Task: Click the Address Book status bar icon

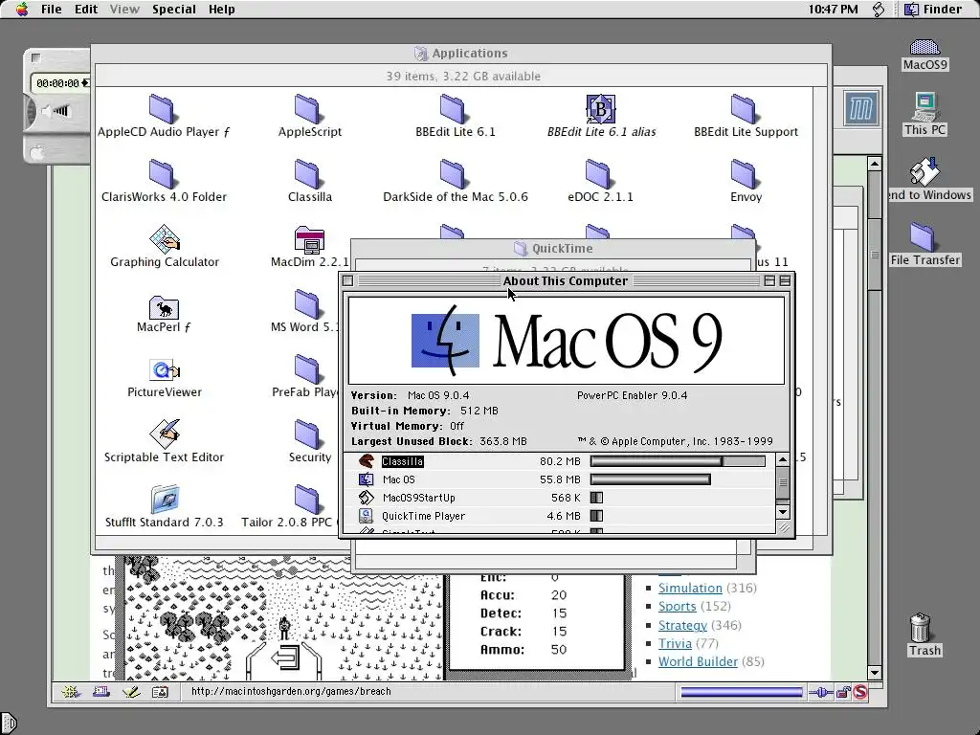Action: 161,692
